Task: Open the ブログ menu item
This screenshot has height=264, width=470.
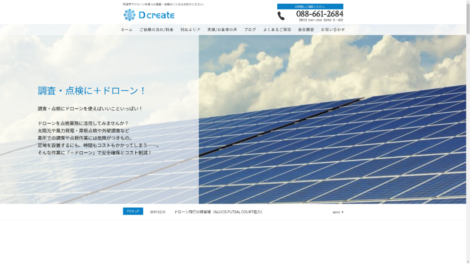Action: pos(250,30)
